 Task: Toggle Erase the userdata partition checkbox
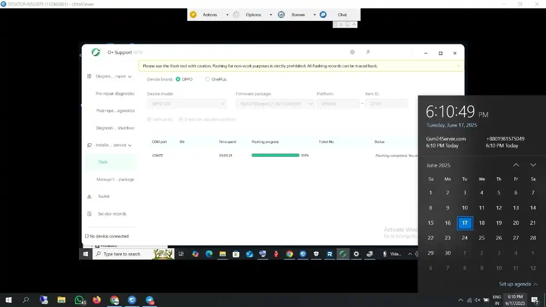pos(181,119)
